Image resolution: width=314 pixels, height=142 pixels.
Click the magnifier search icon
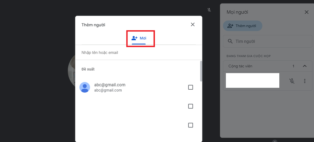pos(230,42)
